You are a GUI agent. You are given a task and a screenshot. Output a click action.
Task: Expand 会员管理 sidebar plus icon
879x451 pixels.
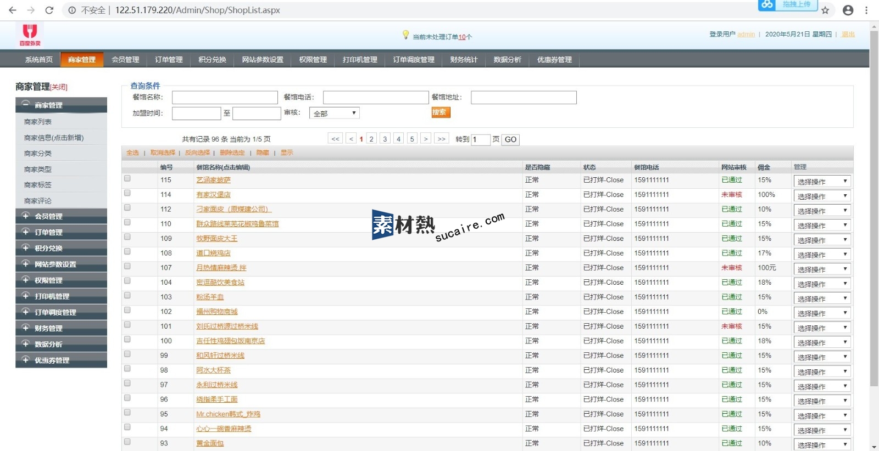[25, 216]
